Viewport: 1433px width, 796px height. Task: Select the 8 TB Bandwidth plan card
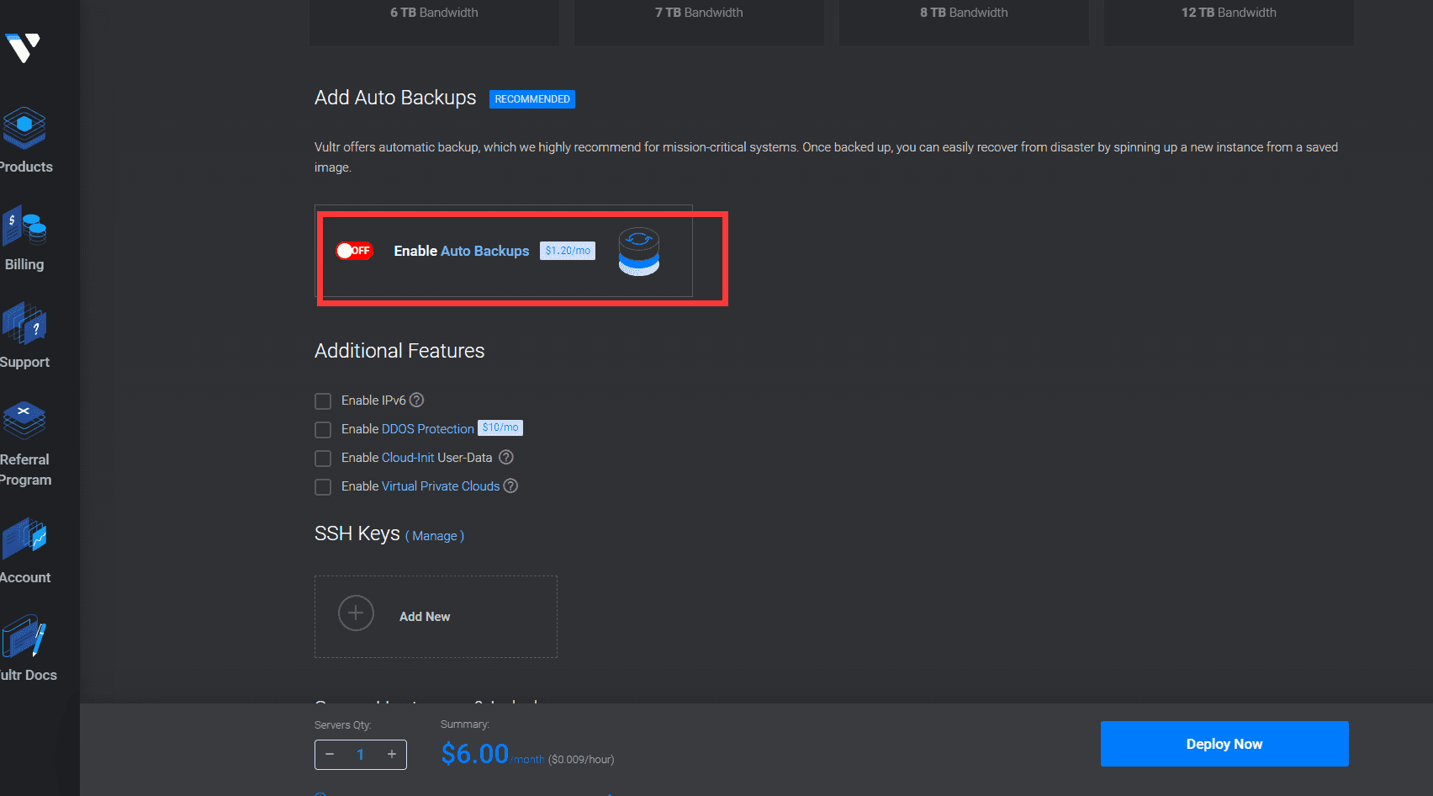point(964,23)
